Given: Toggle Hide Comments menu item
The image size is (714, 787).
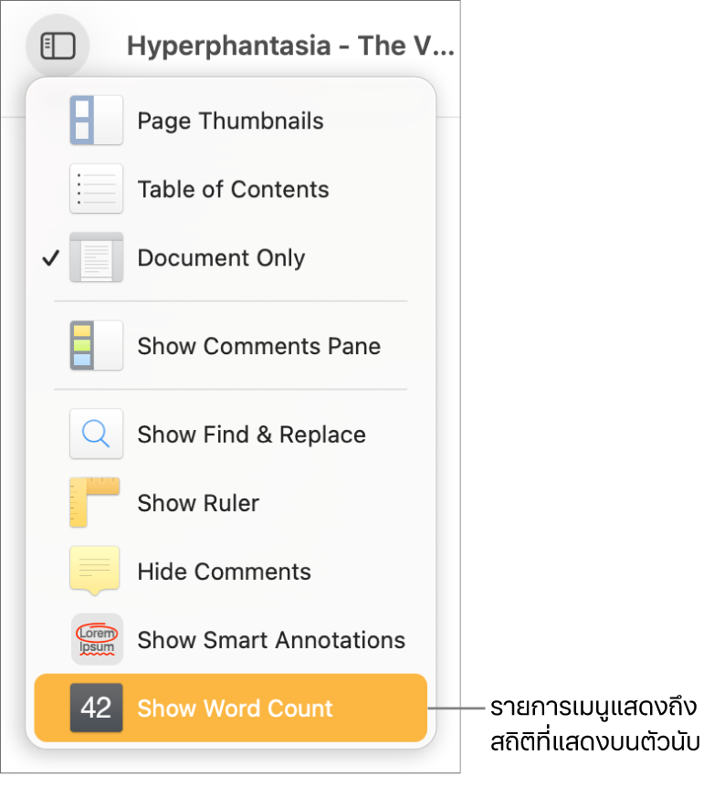Looking at the screenshot, I should [x=224, y=572].
